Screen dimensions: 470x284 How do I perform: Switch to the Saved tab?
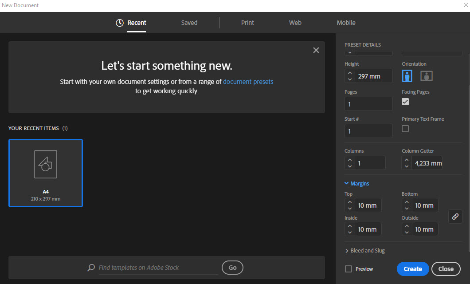189,23
